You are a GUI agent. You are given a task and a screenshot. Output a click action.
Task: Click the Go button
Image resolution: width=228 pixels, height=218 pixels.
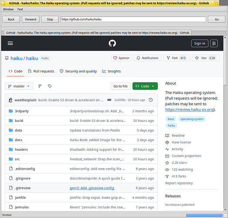click(217, 19)
